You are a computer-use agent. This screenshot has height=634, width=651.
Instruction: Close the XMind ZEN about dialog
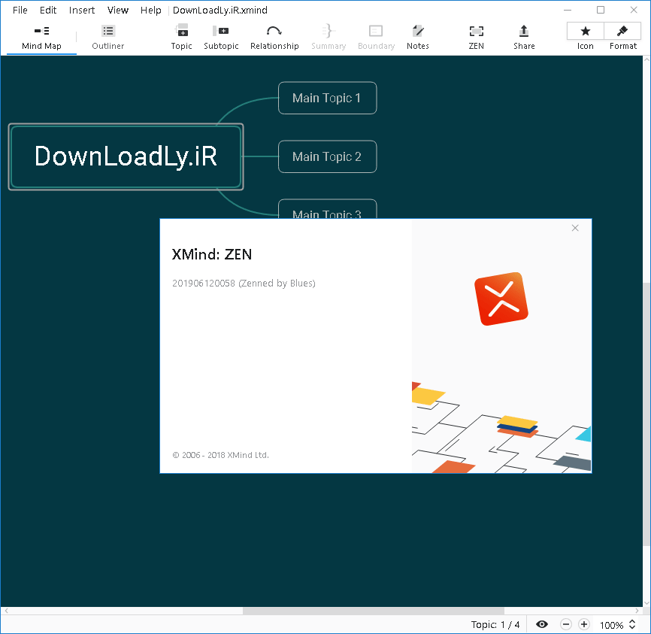pos(575,228)
